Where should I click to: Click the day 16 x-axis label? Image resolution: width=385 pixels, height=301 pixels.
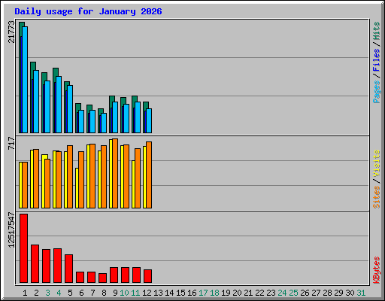tap(192, 293)
